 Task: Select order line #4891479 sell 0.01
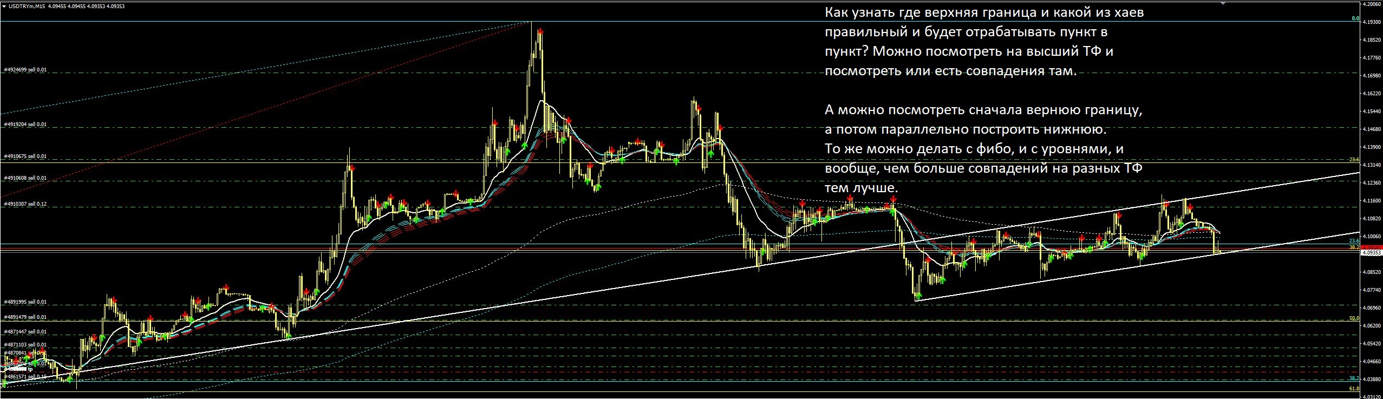point(25,317)
